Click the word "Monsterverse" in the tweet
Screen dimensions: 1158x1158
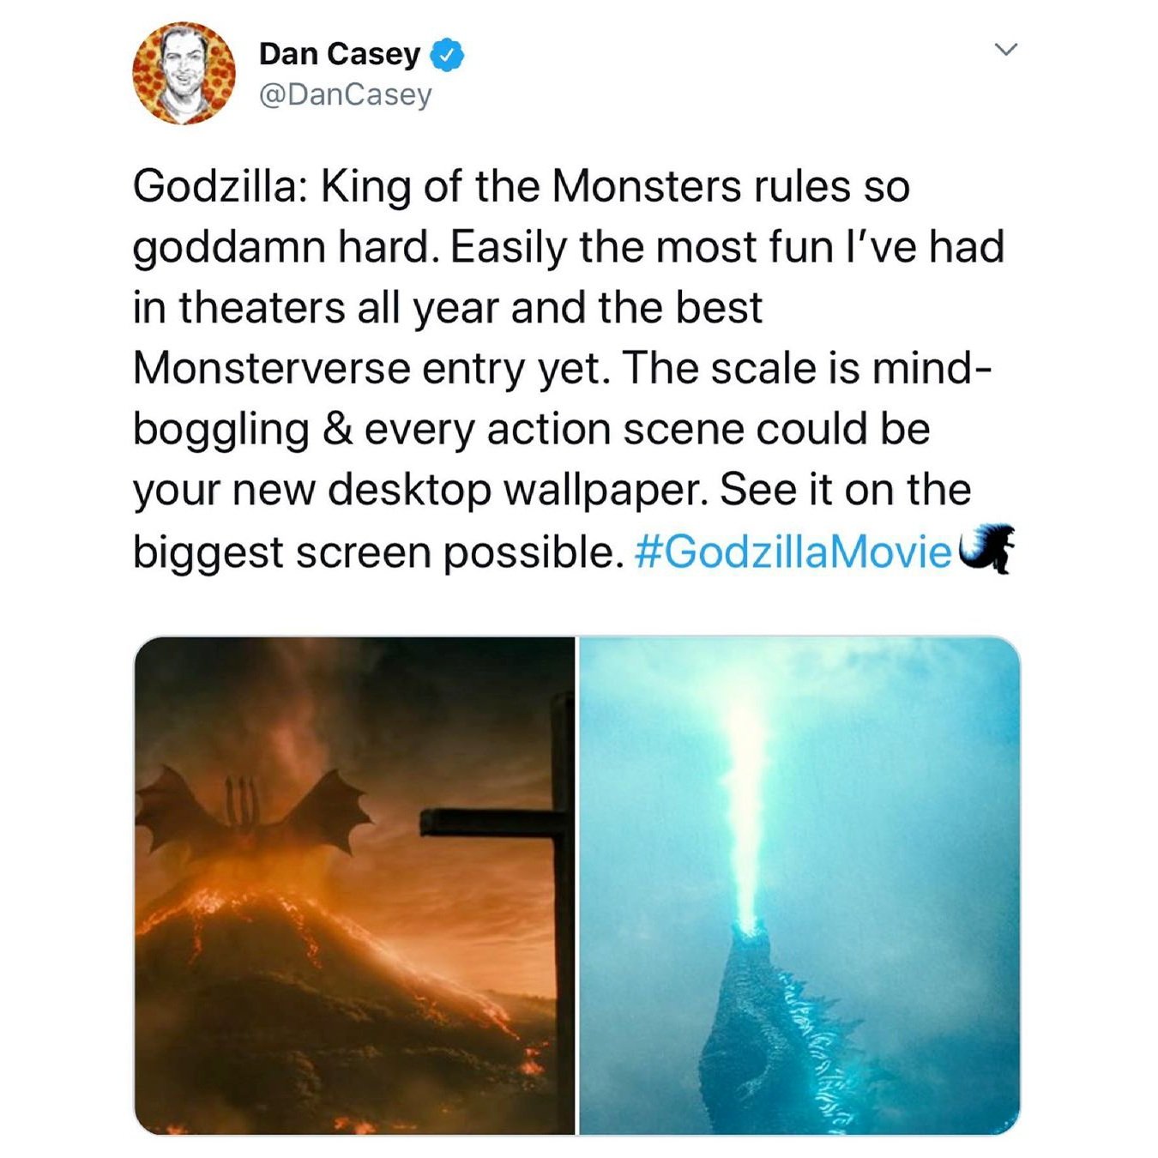tap(272, 369)
